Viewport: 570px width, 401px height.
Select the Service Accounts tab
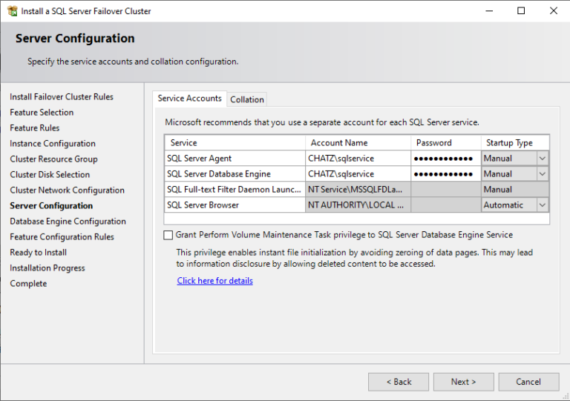pyautogui.click(x=189, y=99)
